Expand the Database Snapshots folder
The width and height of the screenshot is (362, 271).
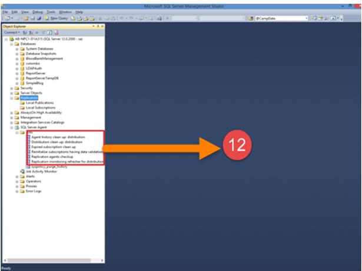(x=17, y=54)
